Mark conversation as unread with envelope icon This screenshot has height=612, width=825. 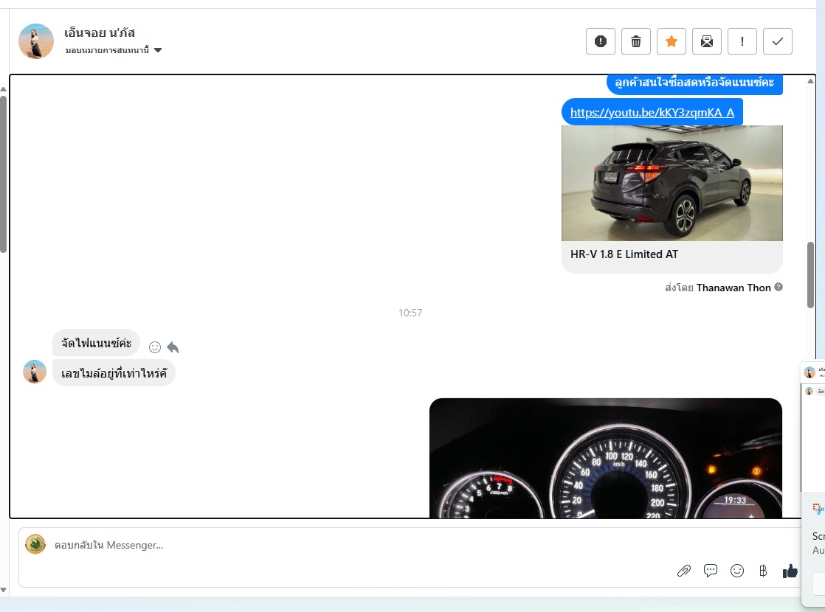tap(706, 41)
